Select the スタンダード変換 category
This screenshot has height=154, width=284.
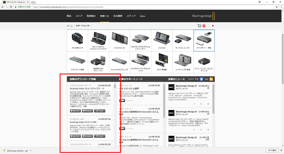tap(77, 62)
